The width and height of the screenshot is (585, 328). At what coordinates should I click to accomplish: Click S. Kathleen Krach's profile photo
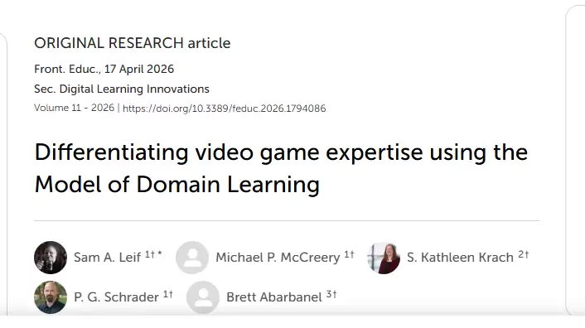[384, 258]
